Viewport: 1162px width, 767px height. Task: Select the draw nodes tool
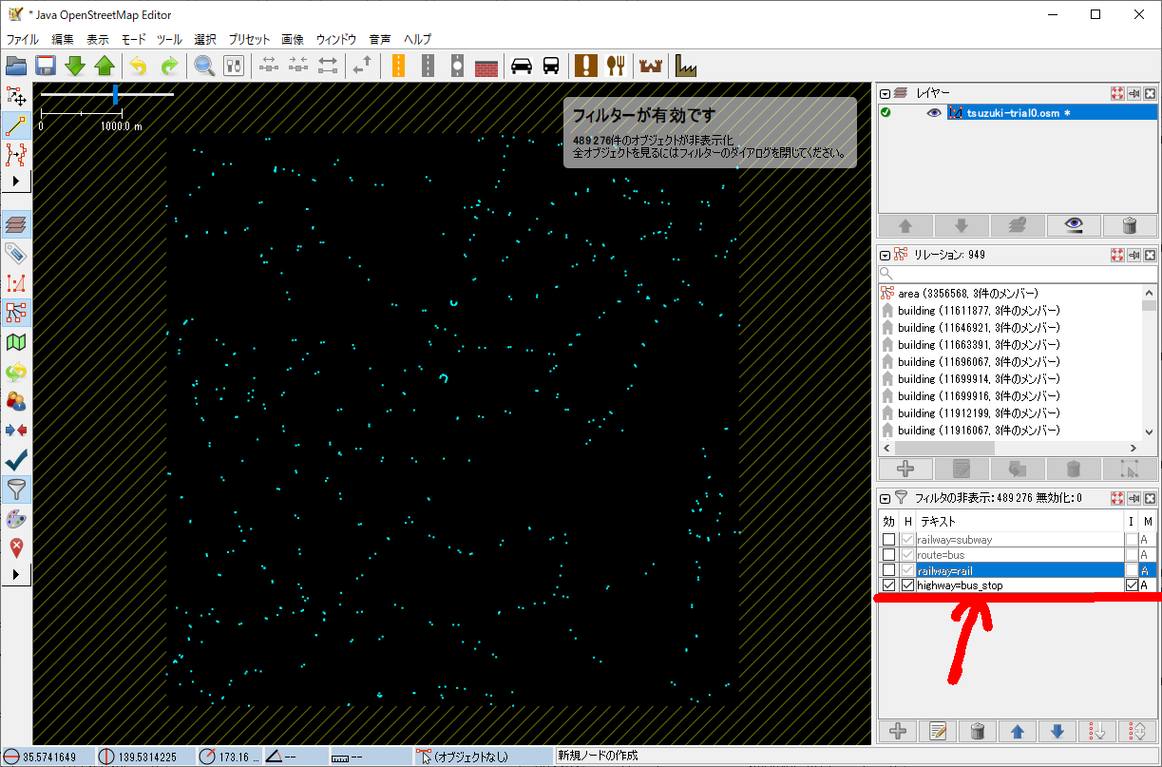pyautogui.click(x=16, y=125)
